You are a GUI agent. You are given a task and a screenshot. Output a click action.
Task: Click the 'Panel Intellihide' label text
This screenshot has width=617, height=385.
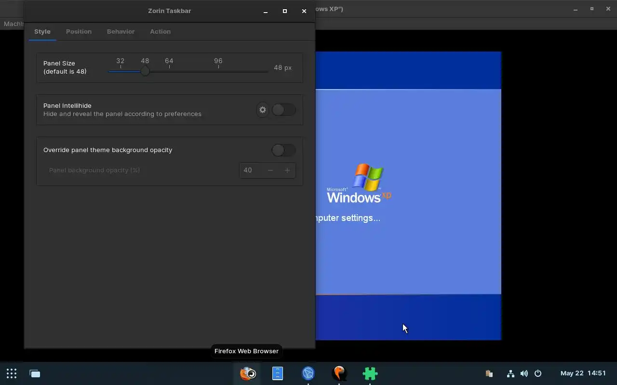click(x=67, y=105)
